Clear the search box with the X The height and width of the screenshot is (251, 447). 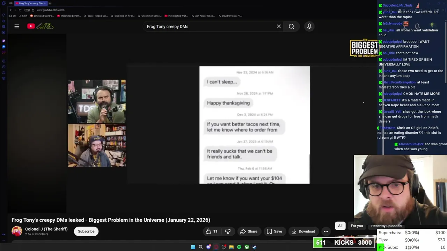[279, 26]
